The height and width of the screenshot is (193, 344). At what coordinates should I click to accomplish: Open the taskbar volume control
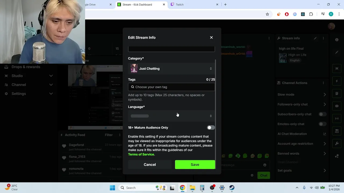(x=317, y=188)
